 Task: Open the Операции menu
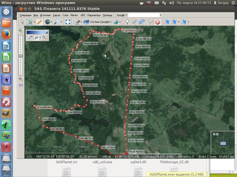(25, 15)
